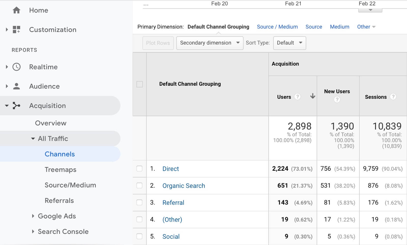This screenshot has width=407, height=245.
Task: Switch primary dimension to Source / Medium
Action: [277, 27]
